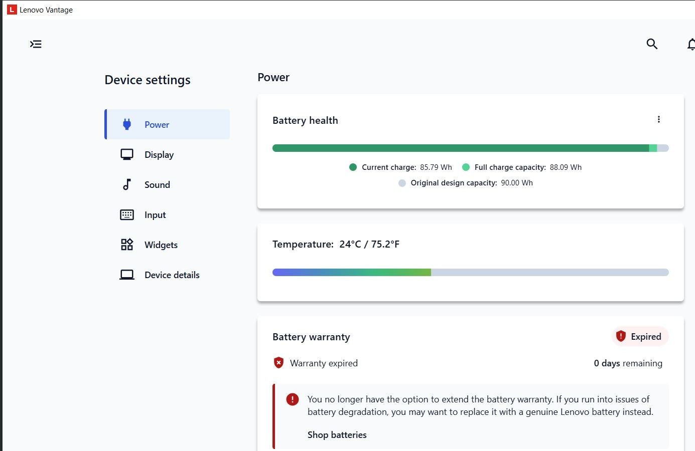Open Battery health more options menu
695x451 pixels.
pyautogui.click(x=659, y=119)
